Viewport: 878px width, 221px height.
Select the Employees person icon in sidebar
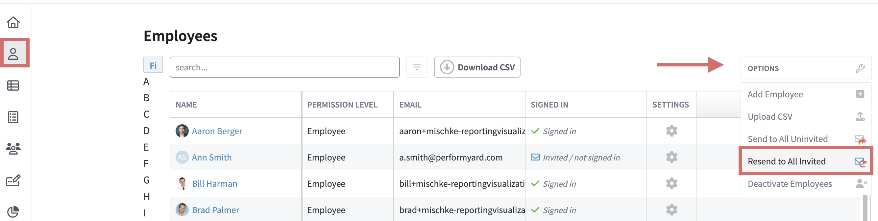click(x=13, y=54)
